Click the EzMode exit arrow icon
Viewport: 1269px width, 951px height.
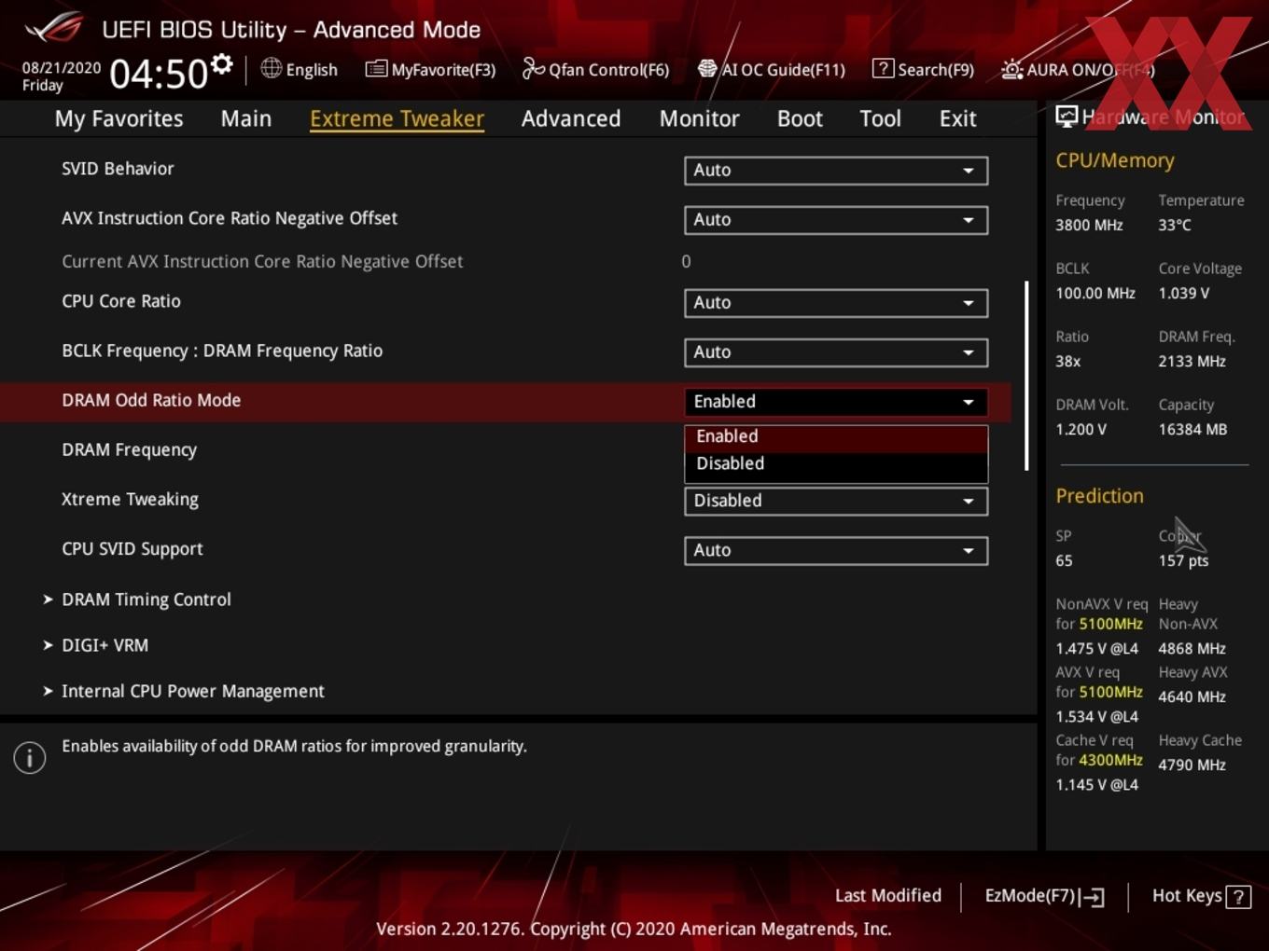point(1093,897)
